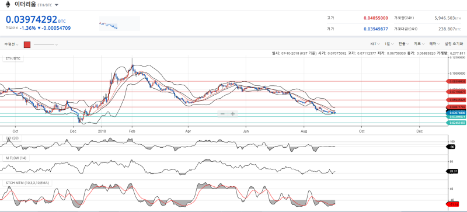This screenshot has height=212, width=467.
Task: Open the KST timezone menu
Action: 375,44
